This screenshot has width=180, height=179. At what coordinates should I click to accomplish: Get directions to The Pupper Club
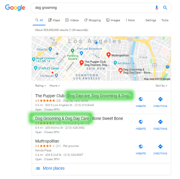point(160,99)
